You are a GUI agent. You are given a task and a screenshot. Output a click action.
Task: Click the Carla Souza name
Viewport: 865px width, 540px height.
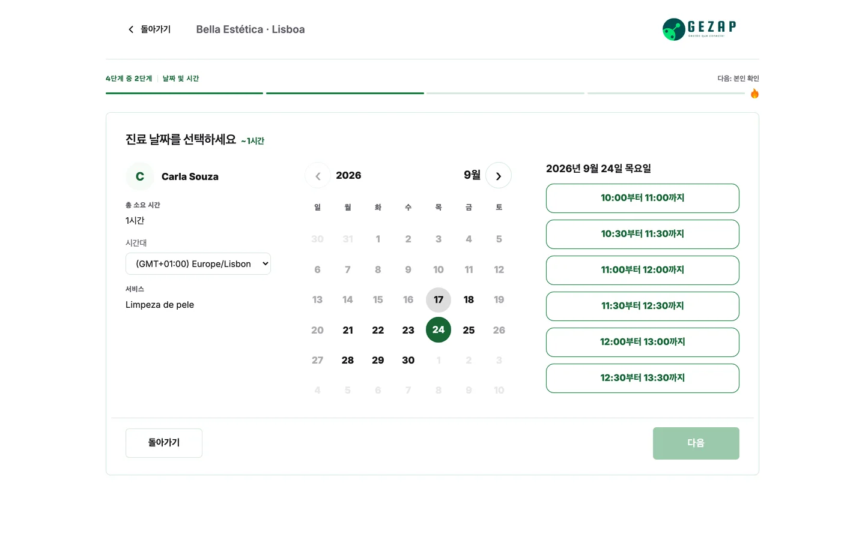click(x=190, y=176)
